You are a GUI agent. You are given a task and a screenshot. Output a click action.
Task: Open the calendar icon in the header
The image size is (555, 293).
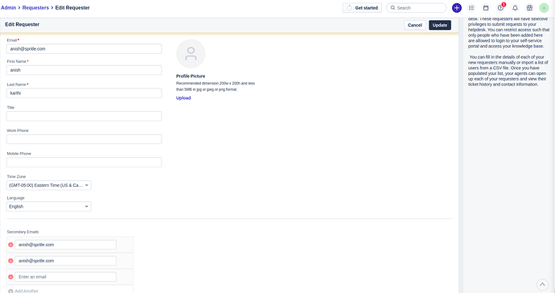486,8
